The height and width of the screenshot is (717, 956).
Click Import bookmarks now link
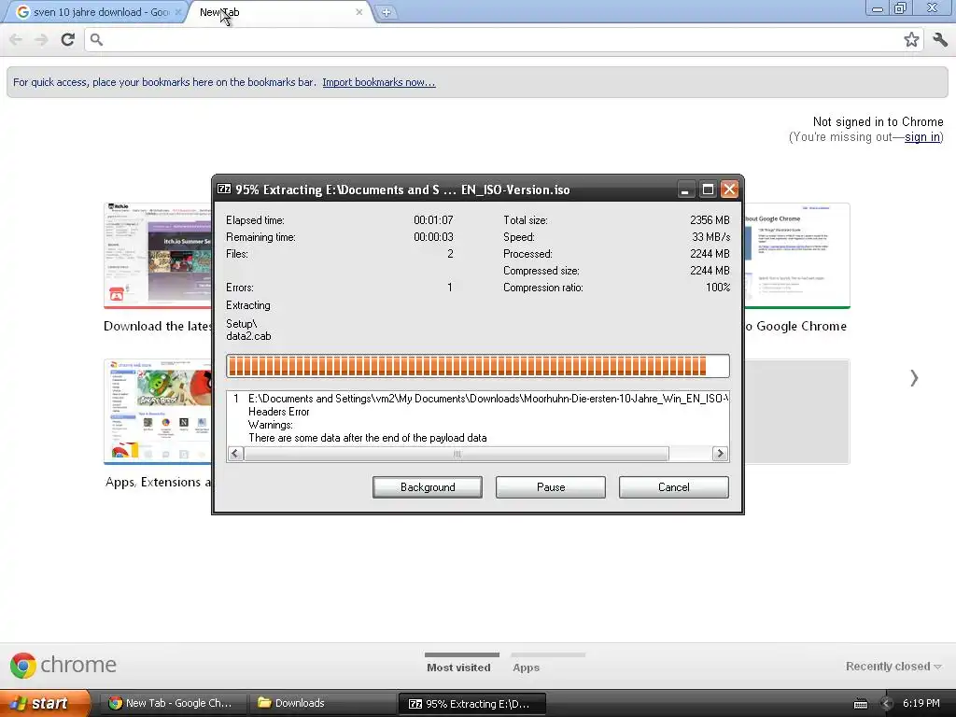(379, 82)
